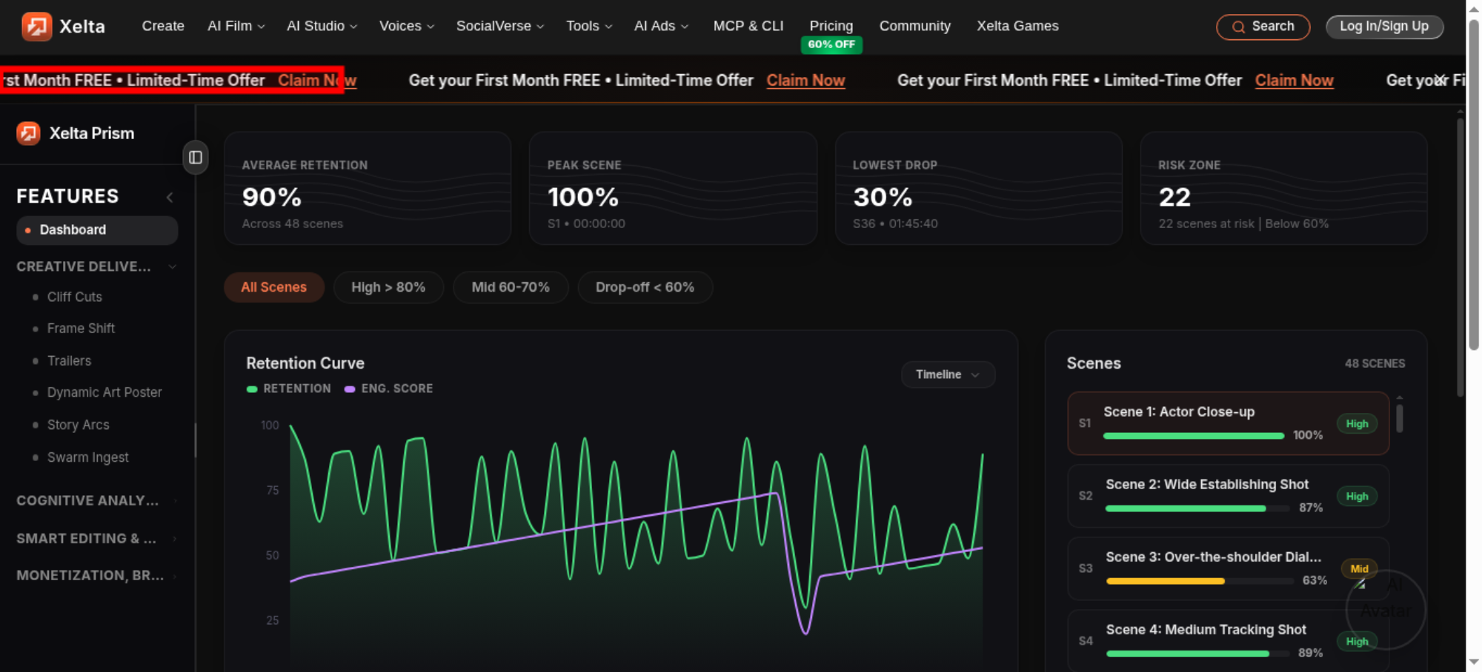Filter scenes by Drop-off < 60%
This screenshot has height=672, width=1482.
[x=645, y=287]
